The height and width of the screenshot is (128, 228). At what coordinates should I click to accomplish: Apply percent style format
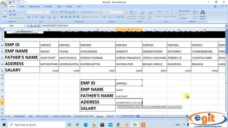click(x=110, y=17)
